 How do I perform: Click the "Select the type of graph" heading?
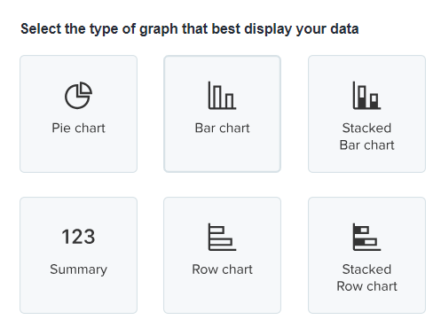point(189,29)
